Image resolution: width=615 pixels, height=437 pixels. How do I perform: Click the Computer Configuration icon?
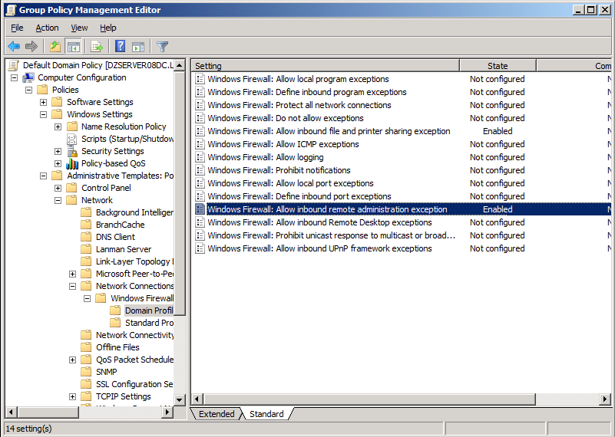coord(28,77)
